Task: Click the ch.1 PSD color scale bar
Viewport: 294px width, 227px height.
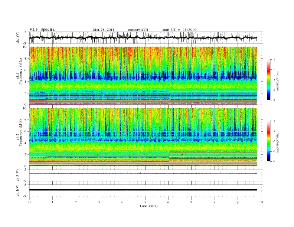Action: pos(268,80)
